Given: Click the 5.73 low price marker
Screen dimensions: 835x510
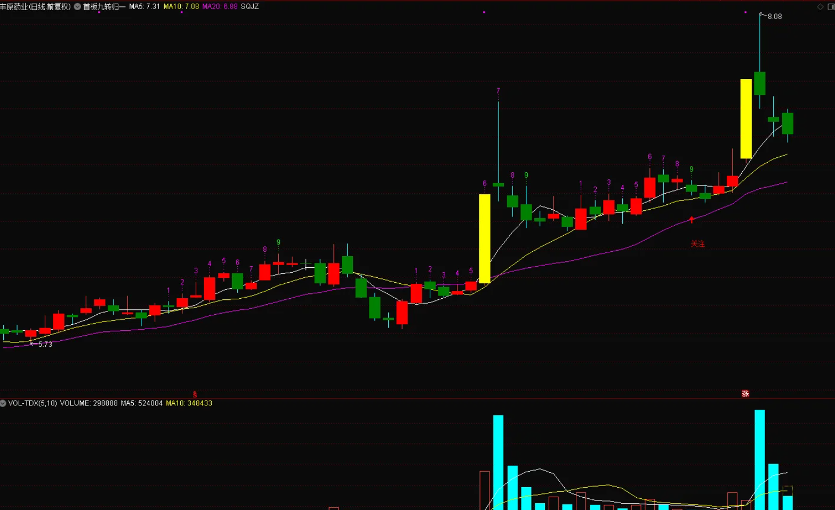Looking at the screenshot, I should click(x=45, y=345).
